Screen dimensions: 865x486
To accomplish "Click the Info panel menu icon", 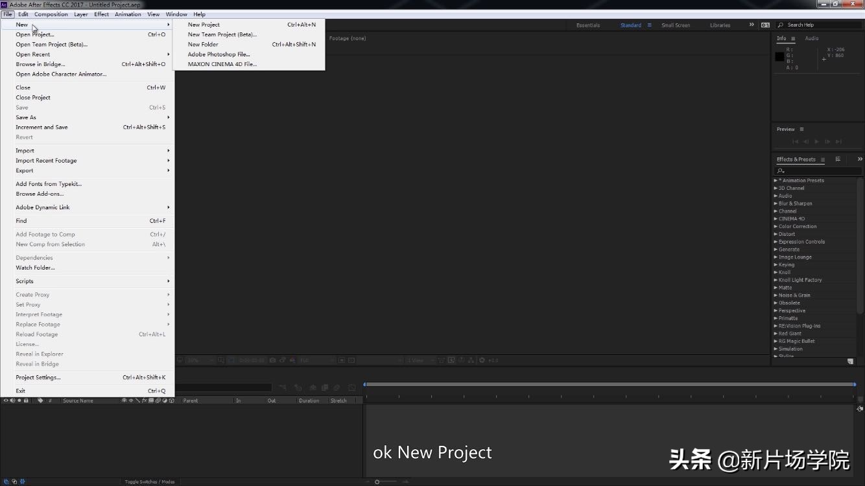I will 793,39.
